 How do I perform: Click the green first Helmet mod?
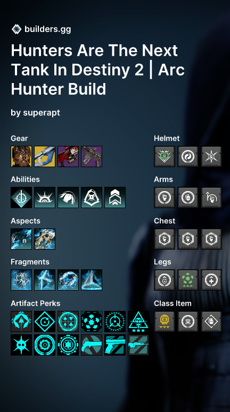[x=165, y=156]
